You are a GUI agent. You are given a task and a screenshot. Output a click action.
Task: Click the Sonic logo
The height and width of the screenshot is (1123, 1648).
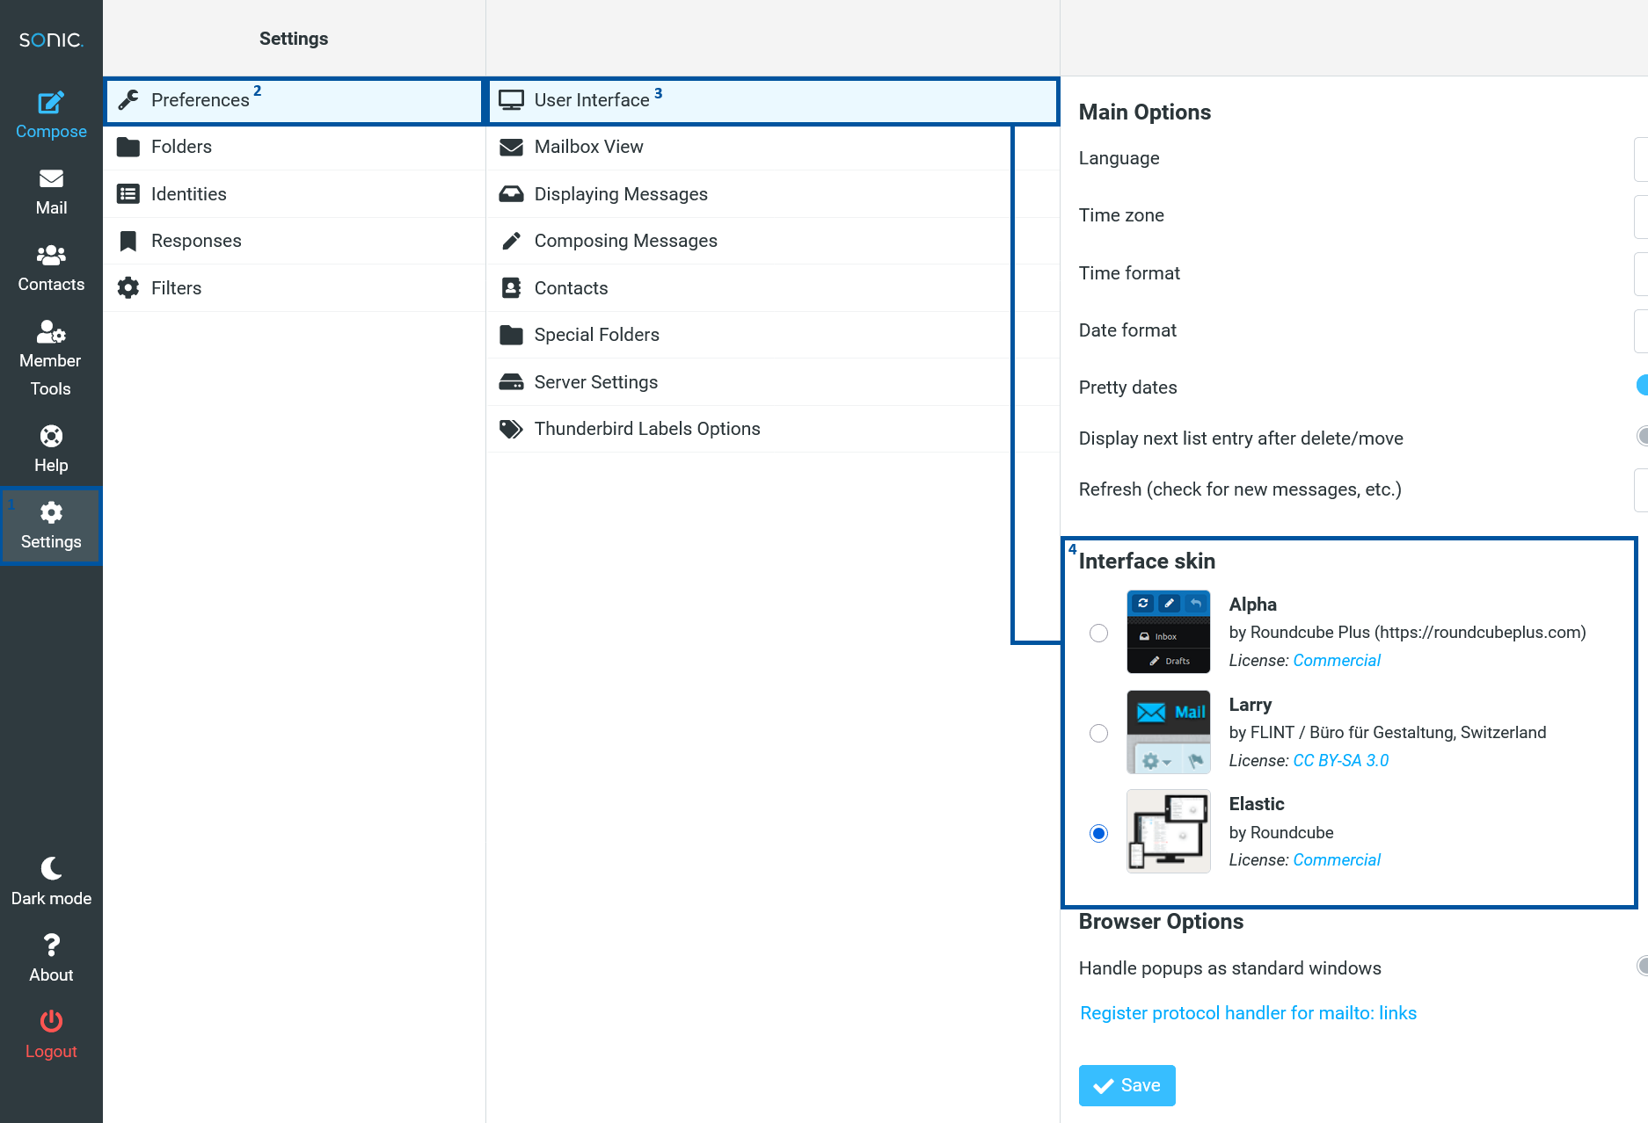pos(51,40)
